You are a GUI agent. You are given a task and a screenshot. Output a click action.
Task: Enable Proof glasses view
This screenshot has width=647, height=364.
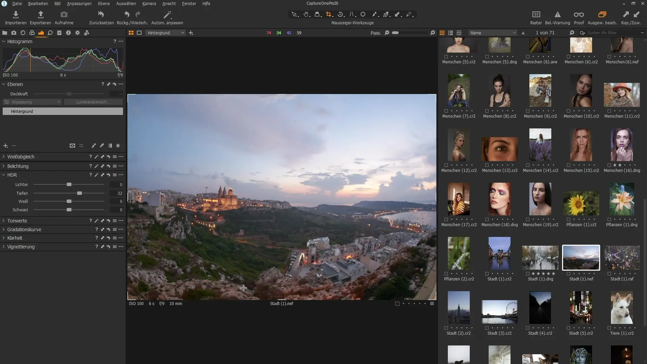click(x=579, y=14)
